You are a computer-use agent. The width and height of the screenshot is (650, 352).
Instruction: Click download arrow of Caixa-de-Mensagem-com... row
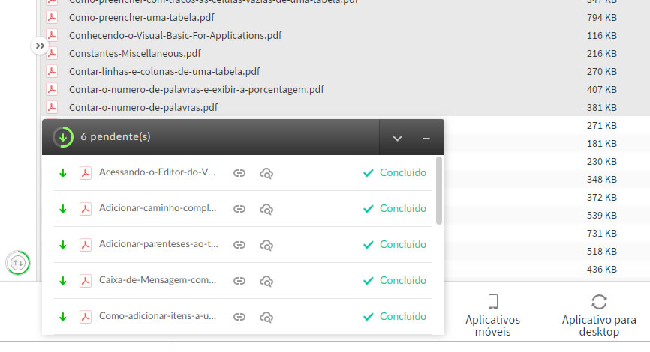pos(63,281)
